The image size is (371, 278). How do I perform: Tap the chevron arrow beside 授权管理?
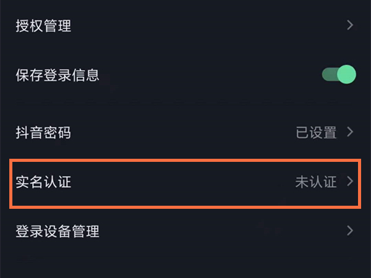[350, 25]
